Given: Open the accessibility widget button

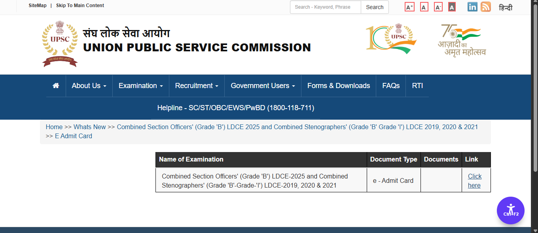Looking at the screenshot, I should coord(510,210).
